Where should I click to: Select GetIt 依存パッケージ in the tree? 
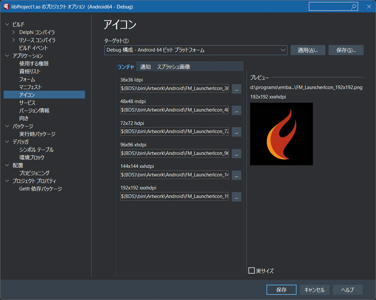41,189
